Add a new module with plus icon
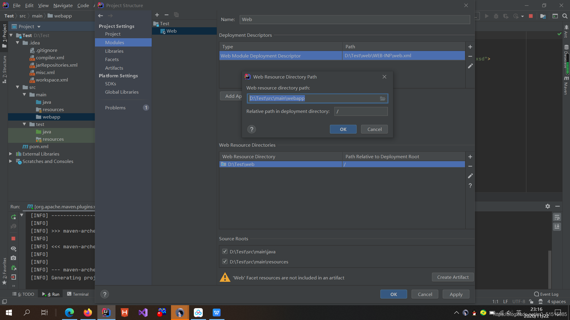570x320 pixels. point(157,15)
